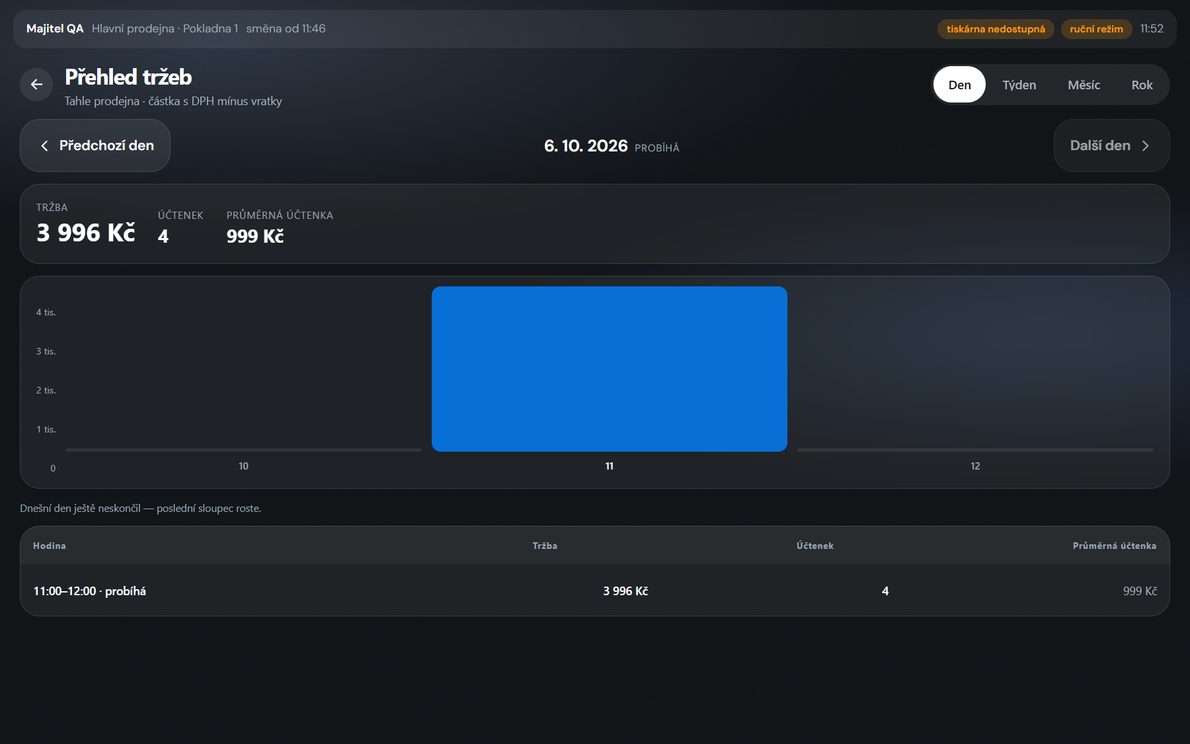Click the right chevron in Další den
This screenshot has height=744, width=1190.
coord(1146,145)
